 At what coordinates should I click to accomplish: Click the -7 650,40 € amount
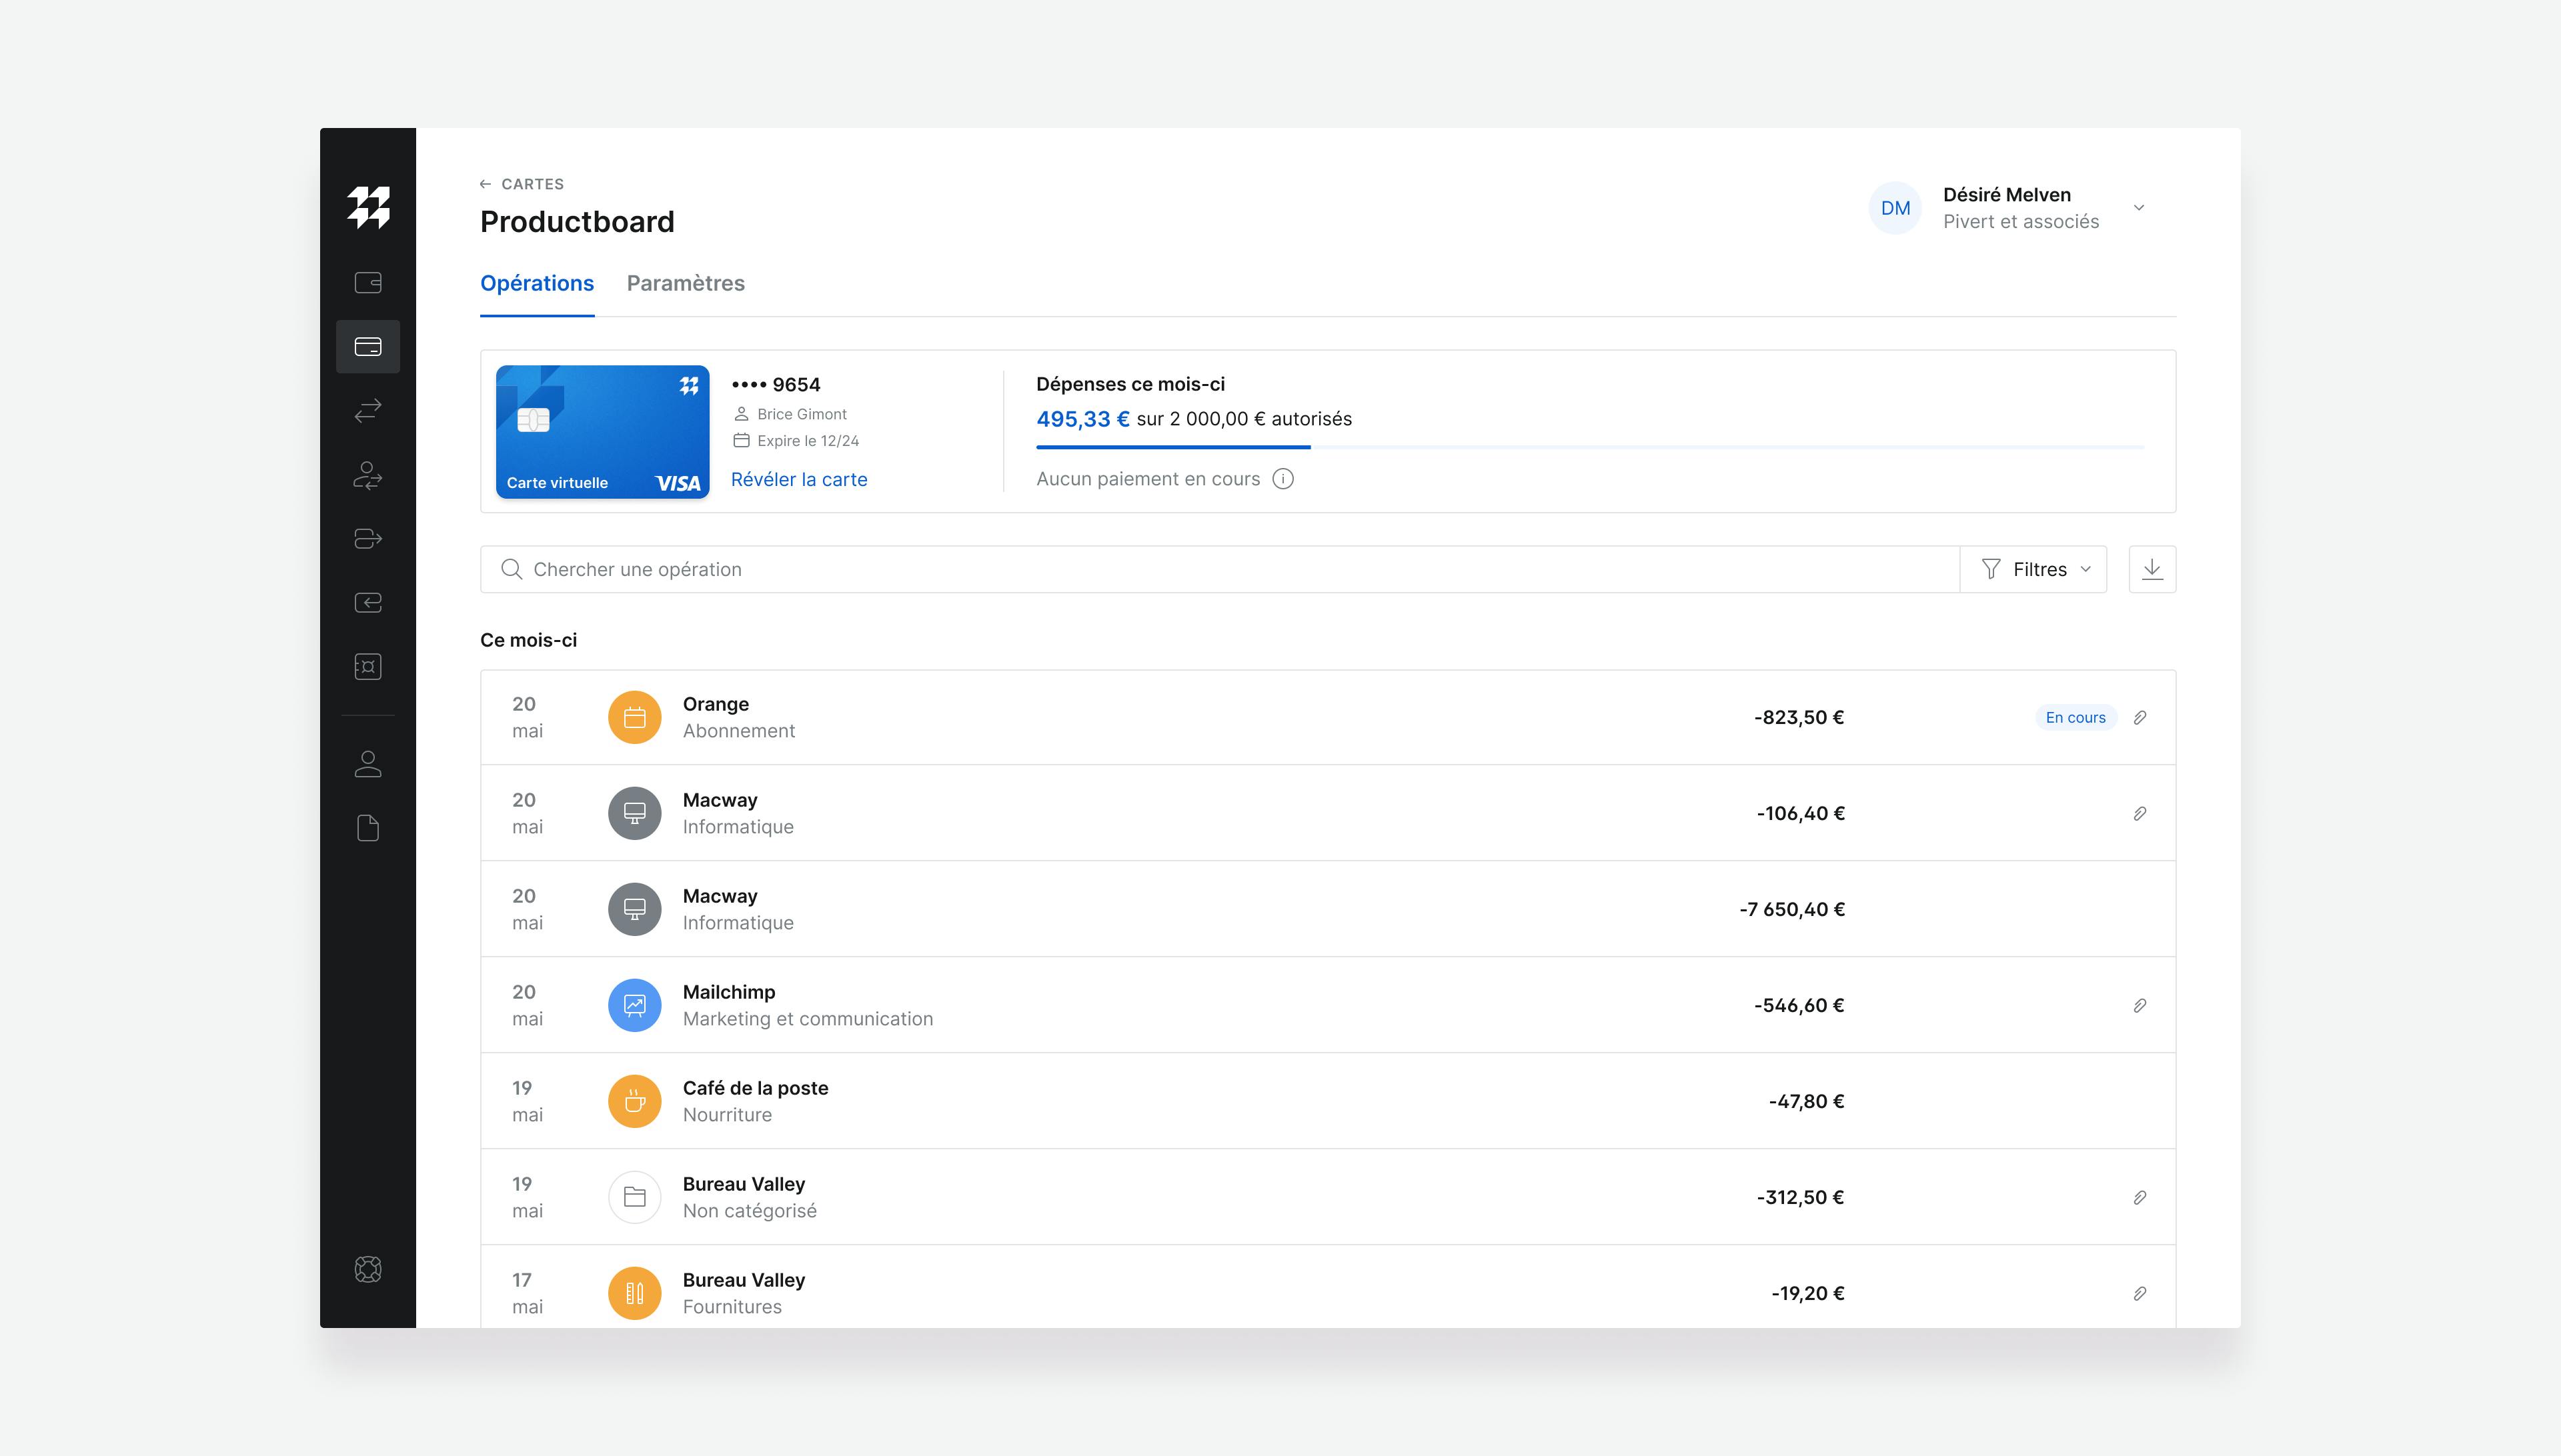pos(1791,909)
